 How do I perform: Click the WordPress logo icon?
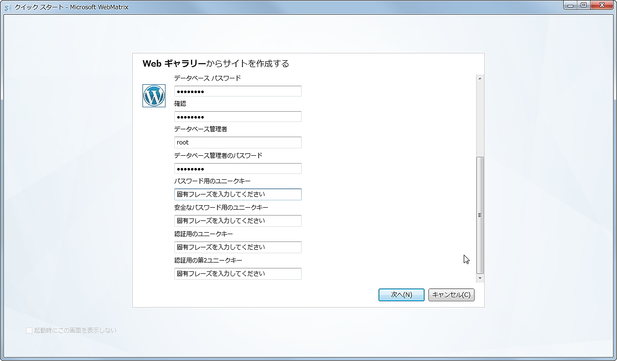(x=154, y=96)
